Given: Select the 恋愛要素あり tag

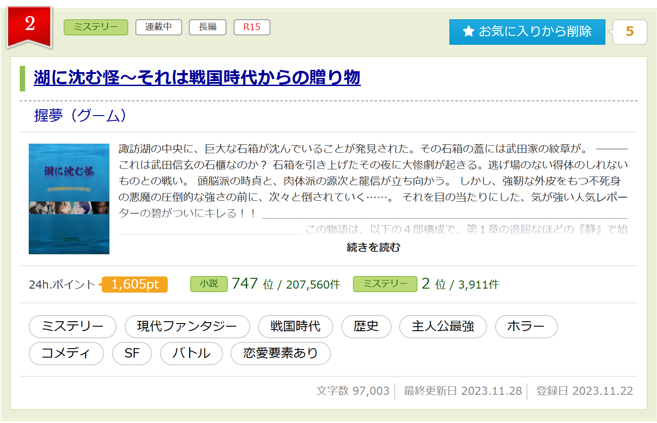Looking at the screenshot, I should pos(280,354).
